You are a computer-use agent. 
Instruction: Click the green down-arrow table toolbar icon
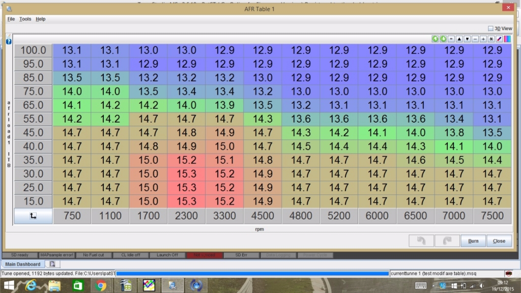[x=443, y=39]
